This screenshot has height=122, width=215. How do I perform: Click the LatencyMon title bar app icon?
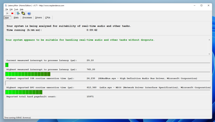(6, 5)
